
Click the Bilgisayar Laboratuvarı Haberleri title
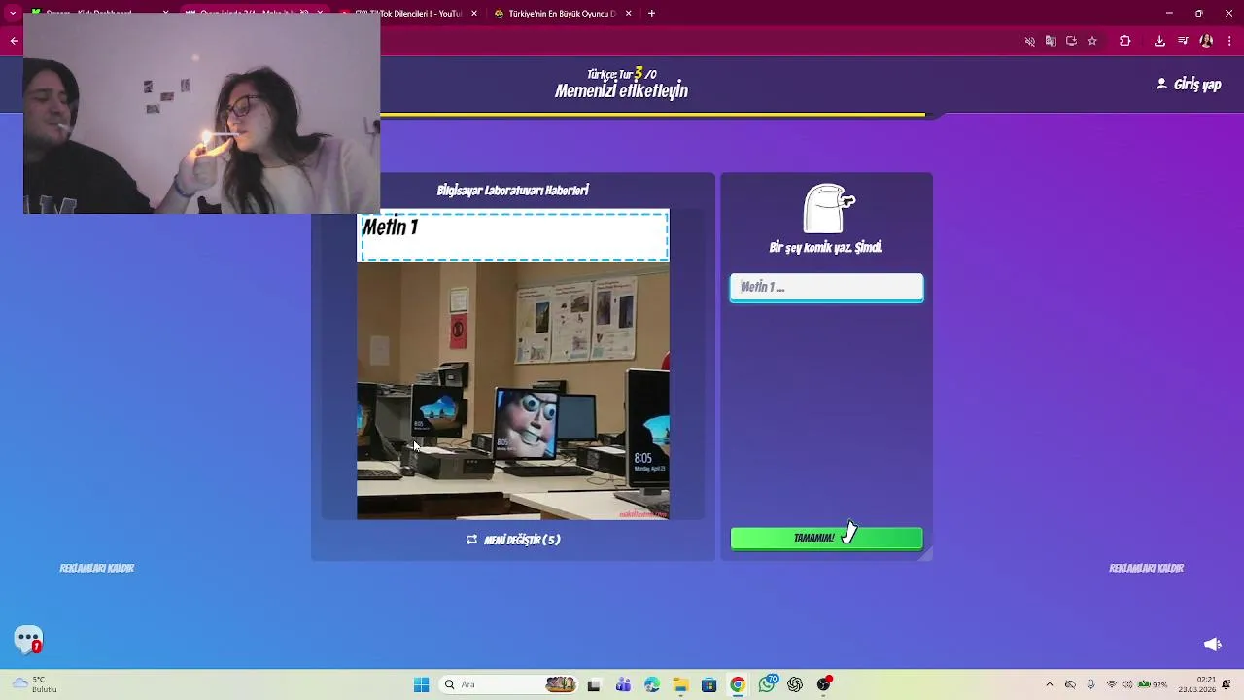click(512, 191)
